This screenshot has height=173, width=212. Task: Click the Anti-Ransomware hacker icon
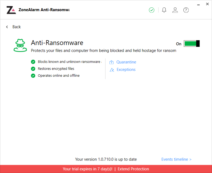20,45
